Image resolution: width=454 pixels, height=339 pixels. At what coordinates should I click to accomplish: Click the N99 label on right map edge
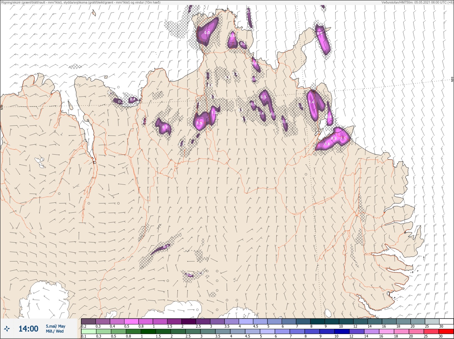pos(452,80)
